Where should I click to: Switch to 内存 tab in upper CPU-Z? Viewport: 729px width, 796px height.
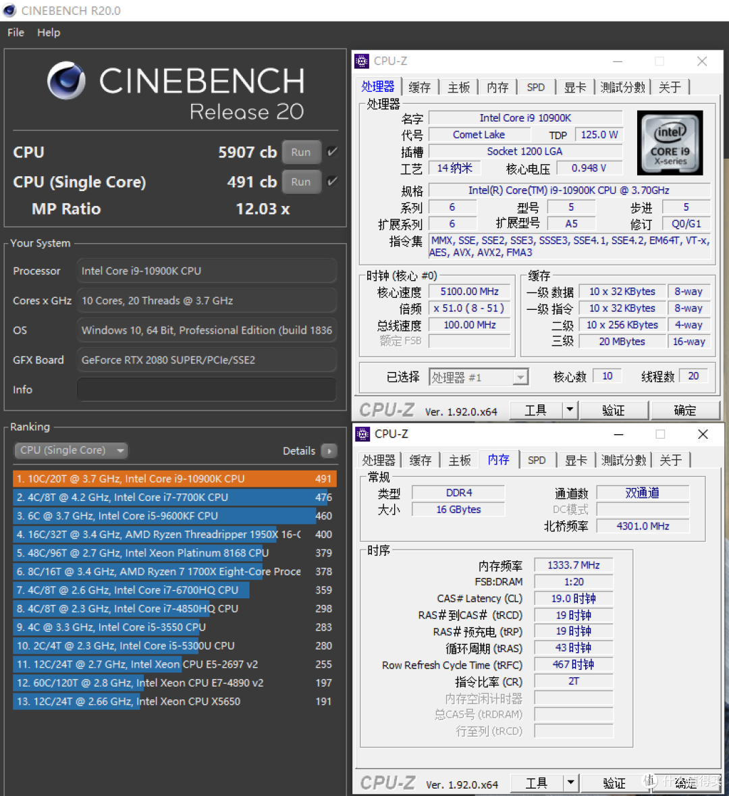(x=497, y=87)
